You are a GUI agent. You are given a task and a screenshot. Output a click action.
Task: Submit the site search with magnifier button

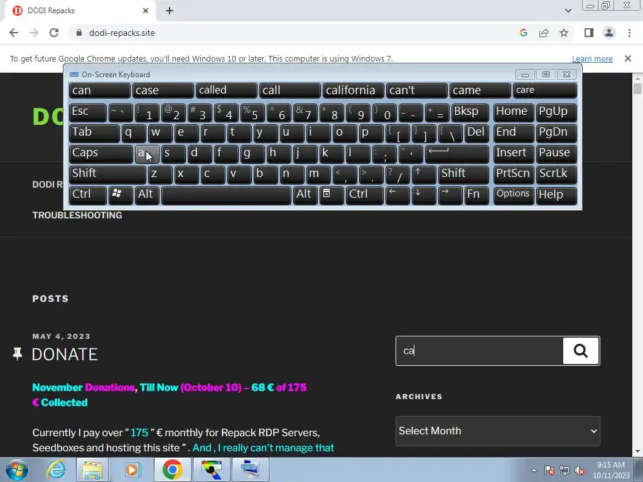pos(581,351)
